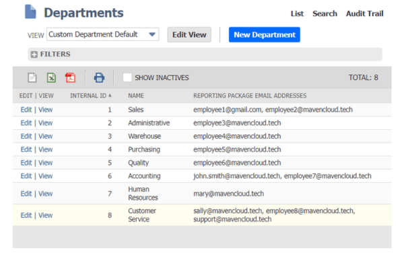Image resolution: width=404 pixels, height=269 pixels.
Task: Open the List menu item
Action: (x=297, y=13)
